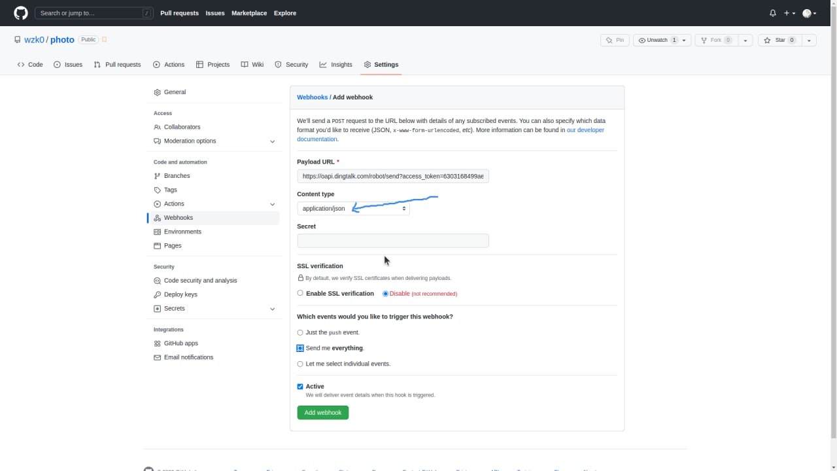Image resolution: width=837 pixels, height=471 pixels.
Task: Expand the Star lists dropdown arrow
Action: [x=809, y=41]
